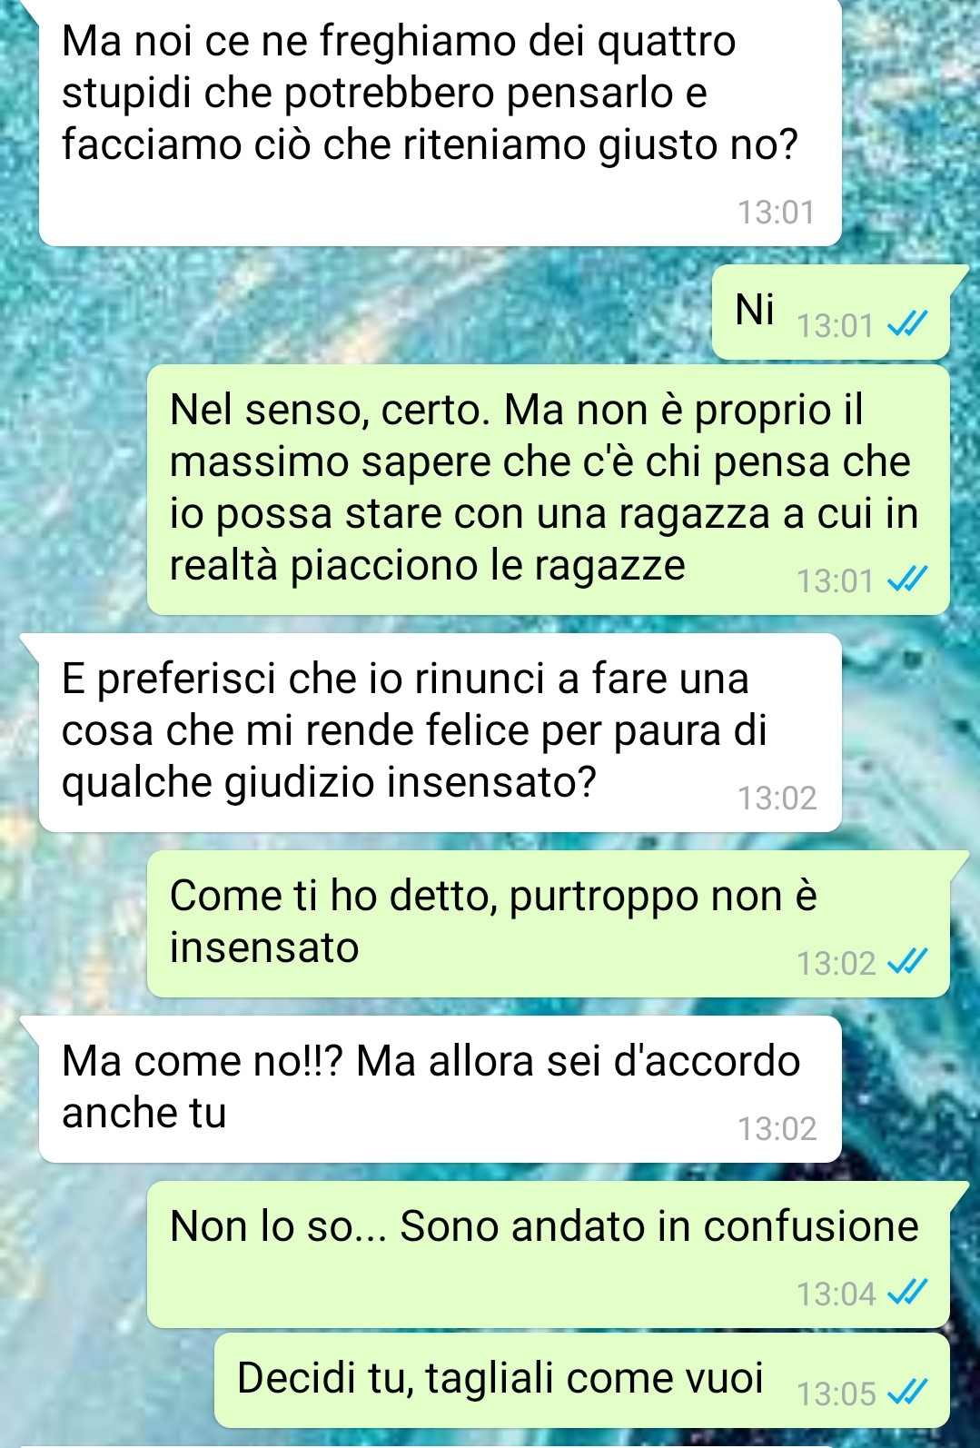Select message starting "Nel senso, certo"

549,490
